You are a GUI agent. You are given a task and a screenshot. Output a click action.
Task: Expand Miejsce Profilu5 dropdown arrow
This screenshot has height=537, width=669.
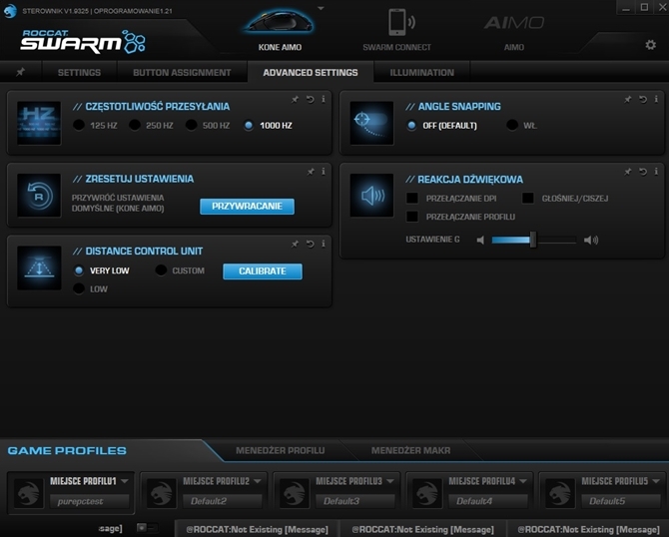coord(656,481)
